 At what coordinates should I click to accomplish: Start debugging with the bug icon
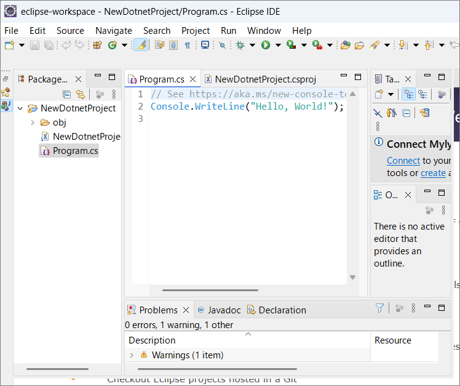[x=240, y=45]
